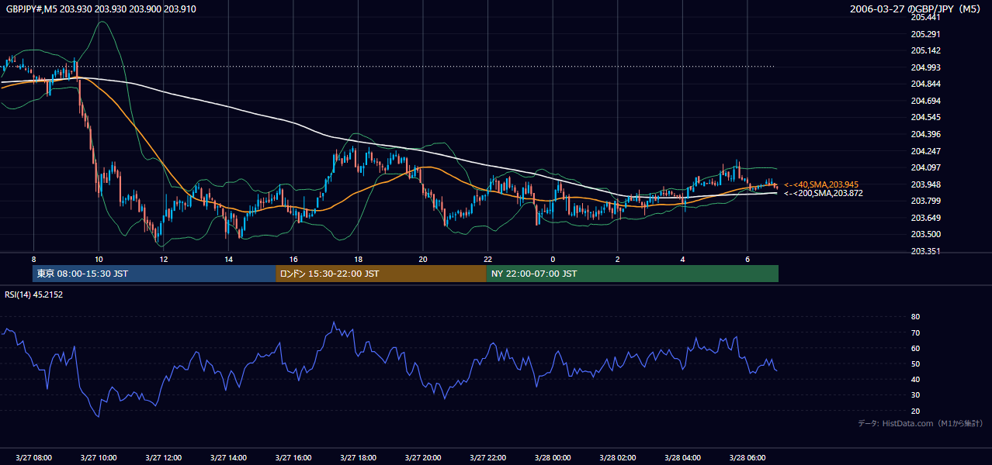
Task: Click price axis value 205.291
Action: pos(924,34)
